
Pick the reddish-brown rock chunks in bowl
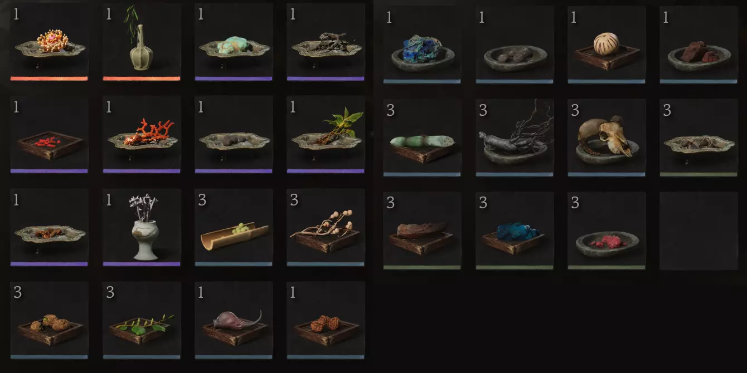tap(699, 45)
